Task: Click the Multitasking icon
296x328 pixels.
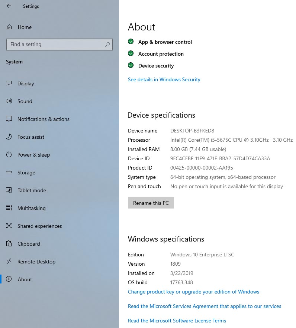Action: pos(9,208)
